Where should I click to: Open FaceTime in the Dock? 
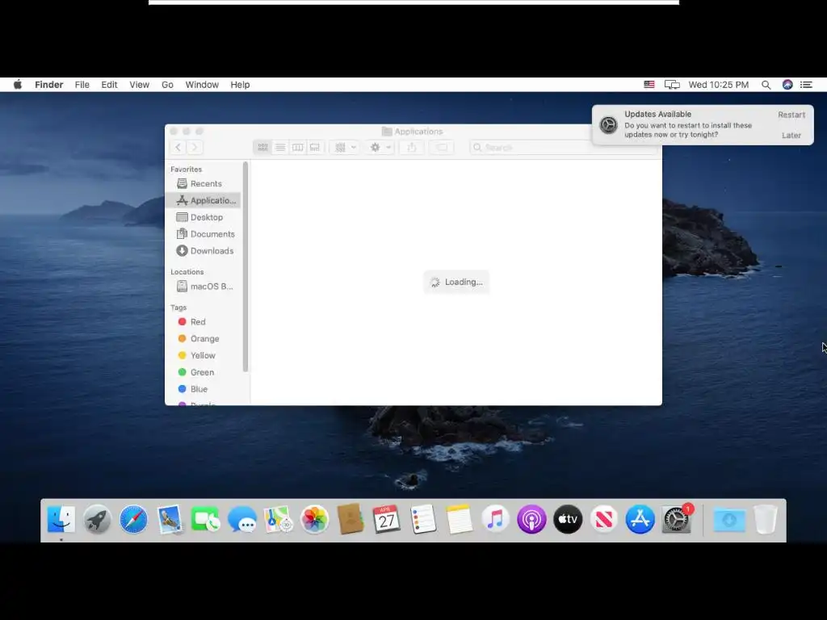pos(206,519)
